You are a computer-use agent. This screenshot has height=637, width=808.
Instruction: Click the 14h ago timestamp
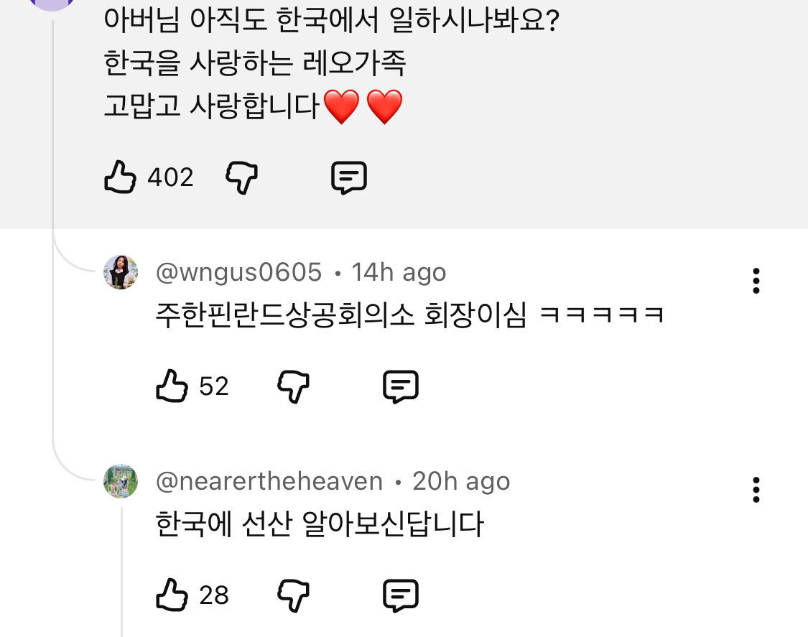click(x=399, y=273)
